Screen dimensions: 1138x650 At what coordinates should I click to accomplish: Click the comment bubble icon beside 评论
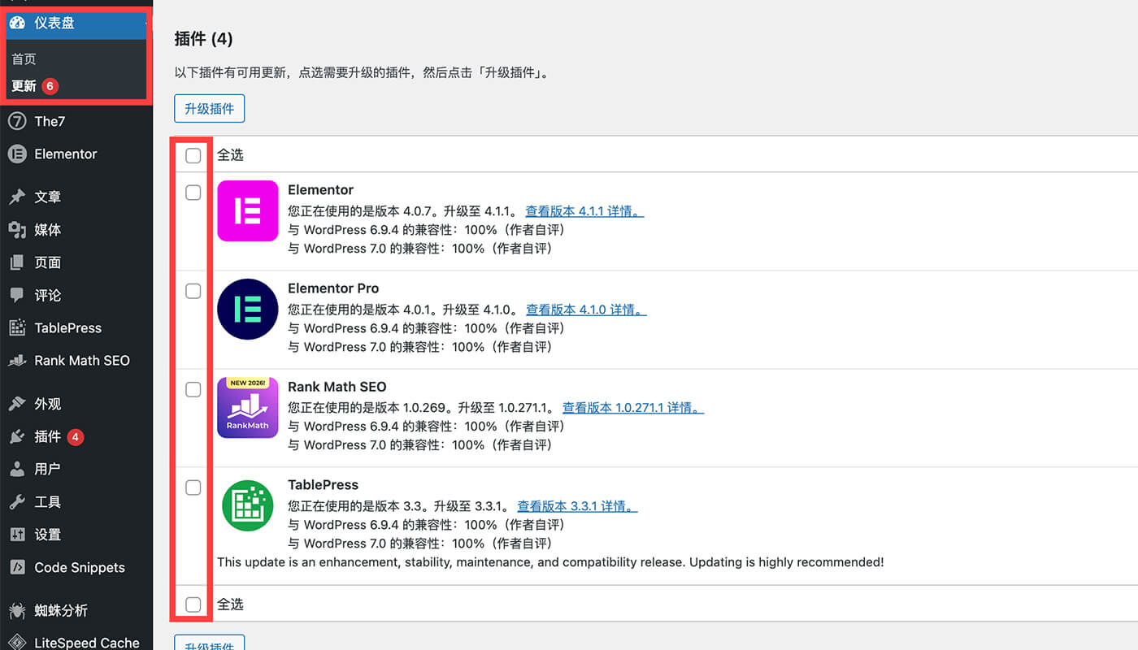pos(17,295)
